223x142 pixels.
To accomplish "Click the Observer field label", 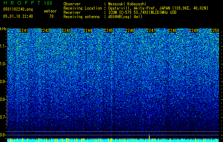I will click(x=72, y=4).
